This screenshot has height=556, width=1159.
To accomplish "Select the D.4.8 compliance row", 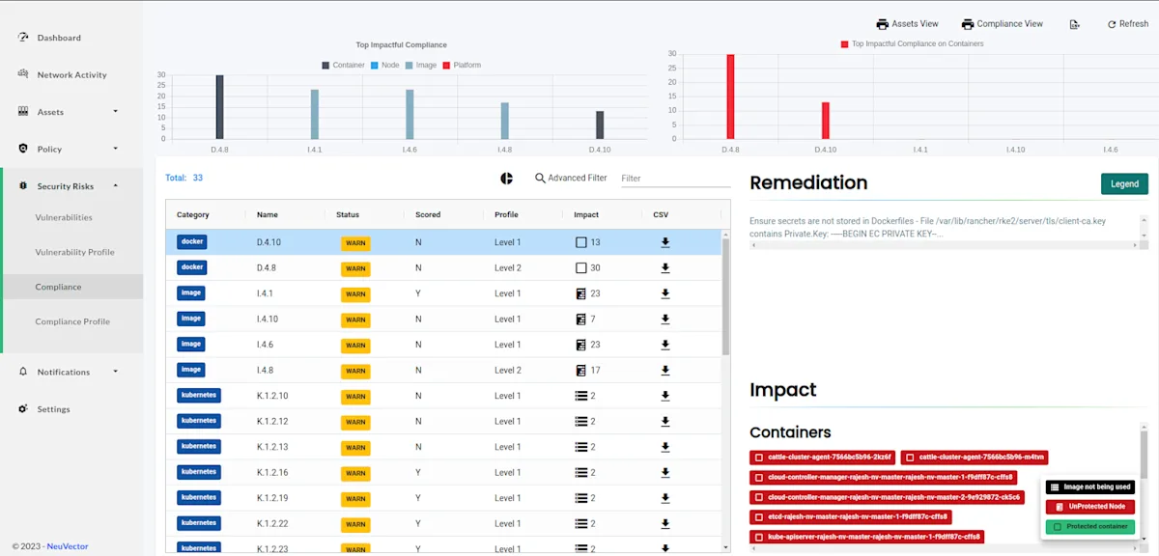I will click(x=444, y=267).
